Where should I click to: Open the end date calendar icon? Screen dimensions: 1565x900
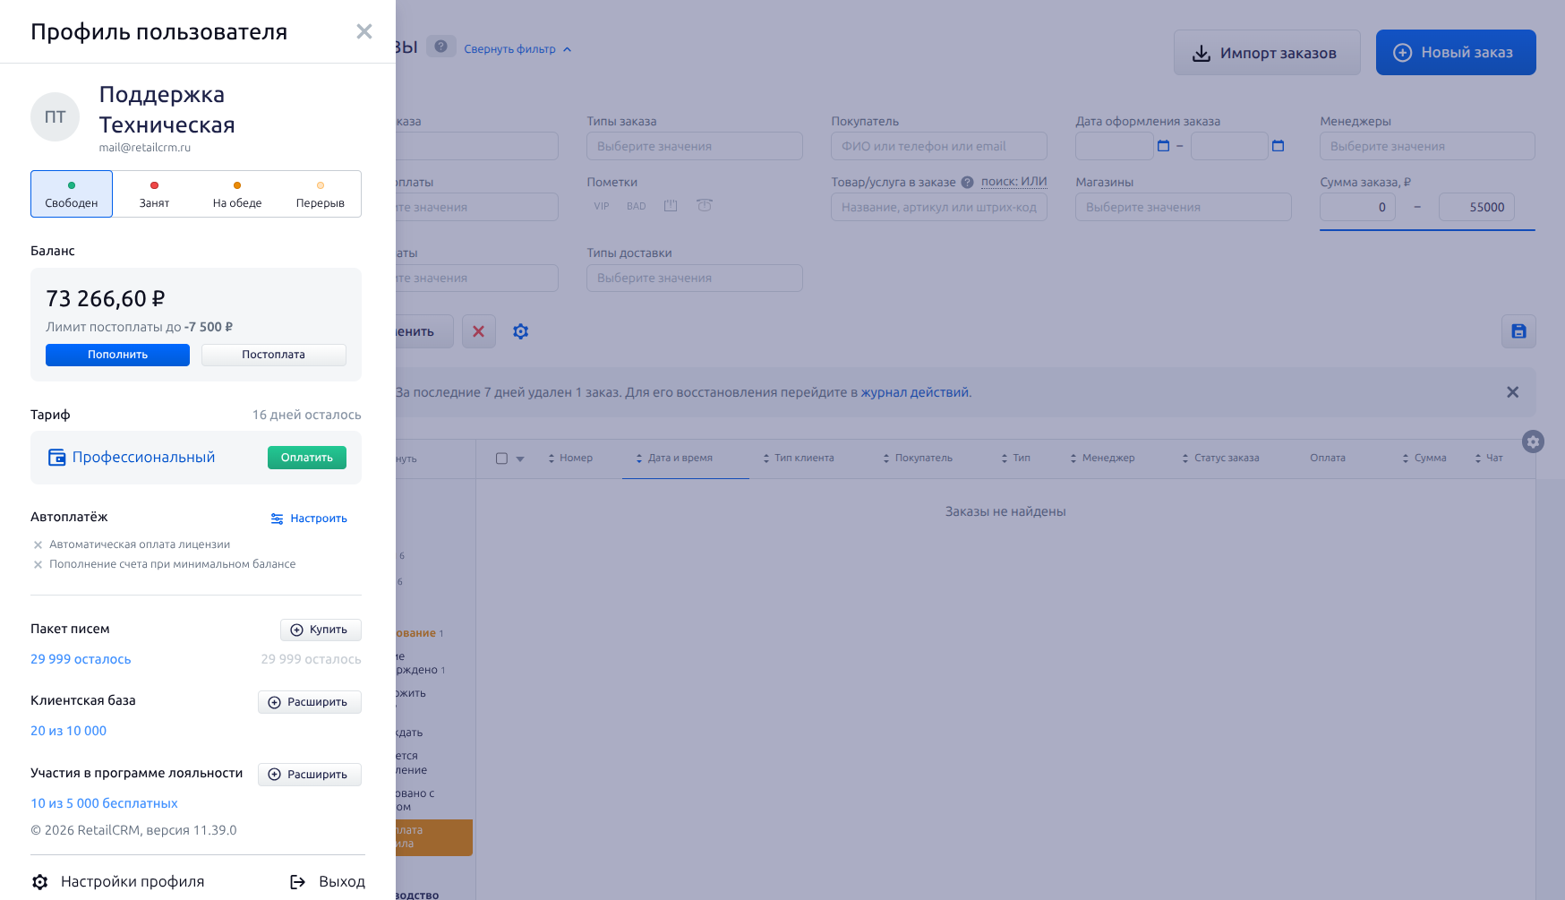click(x=1279, y=146)
